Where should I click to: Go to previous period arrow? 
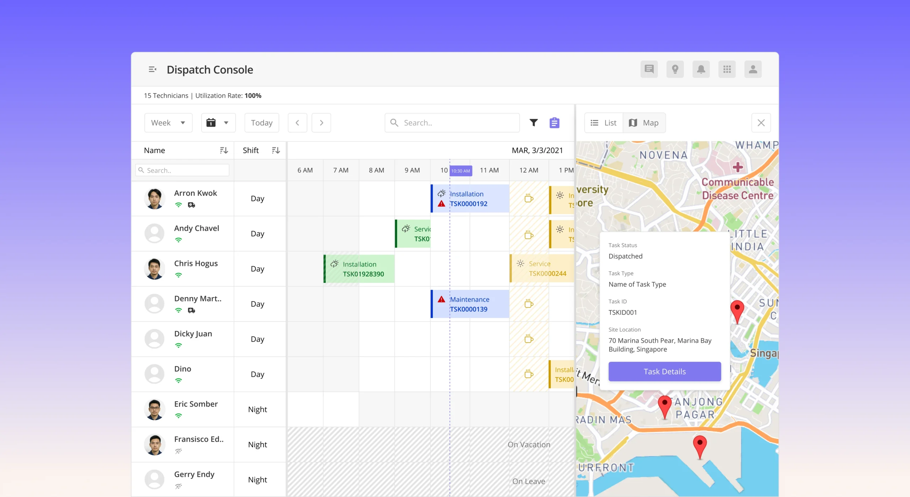click(x=298, y=123)
